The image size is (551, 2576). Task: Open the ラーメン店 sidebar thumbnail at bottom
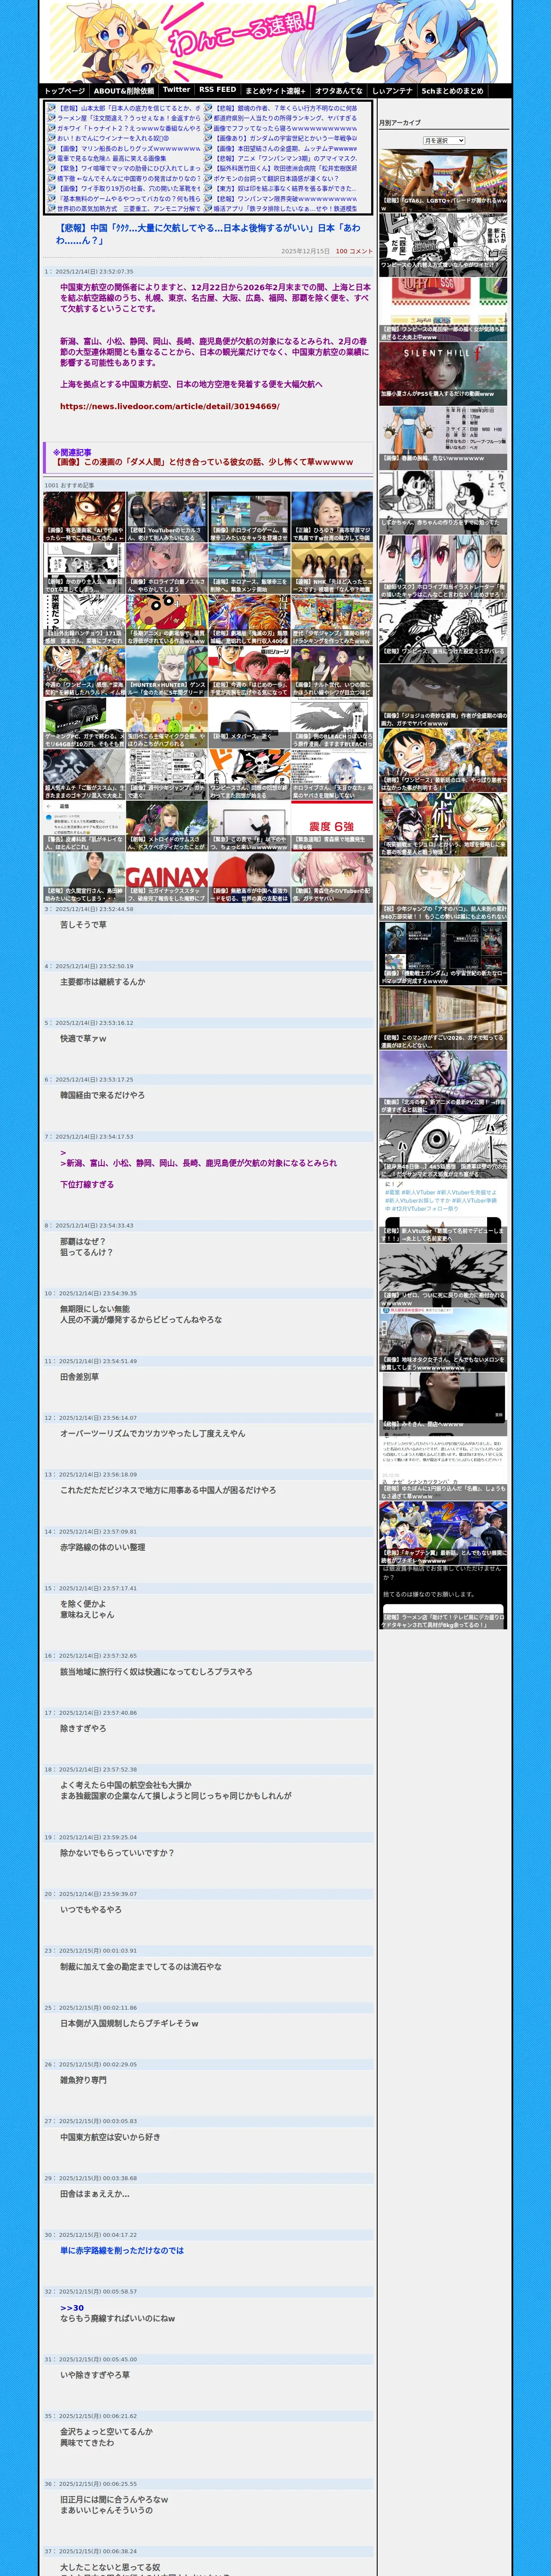(443, 1597)
